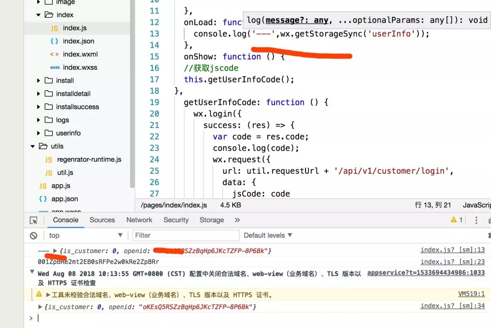Click the braces icon beside index.json
491x328 pixels.
pos(54,41)
